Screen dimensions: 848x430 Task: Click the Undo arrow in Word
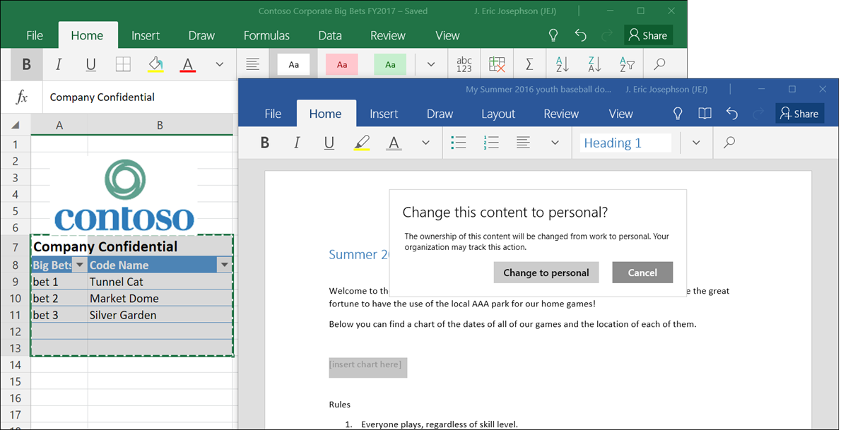point(731,113)
